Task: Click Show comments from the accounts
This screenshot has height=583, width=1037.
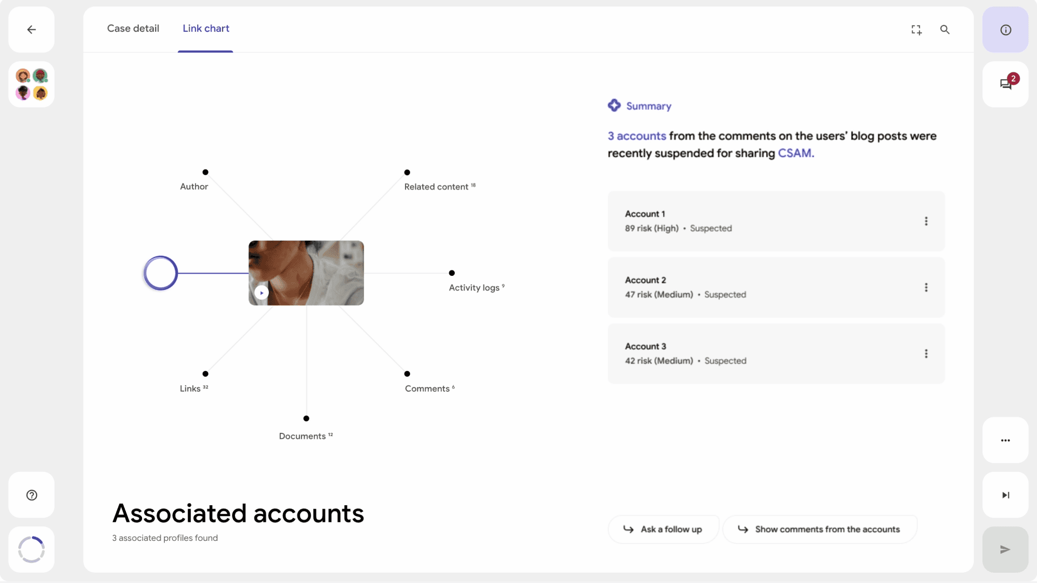Action: pos(819,529)
